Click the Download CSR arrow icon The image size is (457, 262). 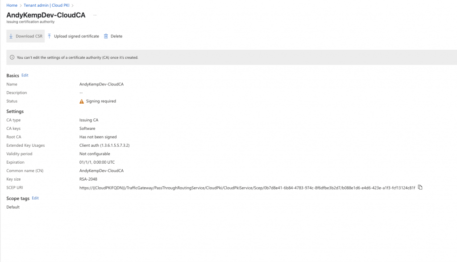pyautogui.click(x=11, y=36)
